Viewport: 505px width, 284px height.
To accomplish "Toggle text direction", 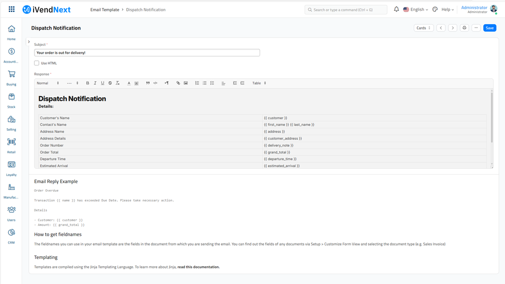I will (167, 83).
